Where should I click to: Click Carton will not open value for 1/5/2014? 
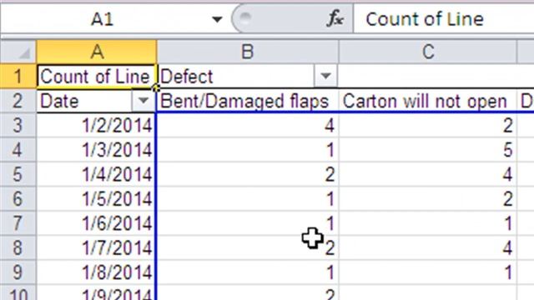point(428,198)
